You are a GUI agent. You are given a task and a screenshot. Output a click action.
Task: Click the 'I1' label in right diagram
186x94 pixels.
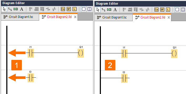124,47
